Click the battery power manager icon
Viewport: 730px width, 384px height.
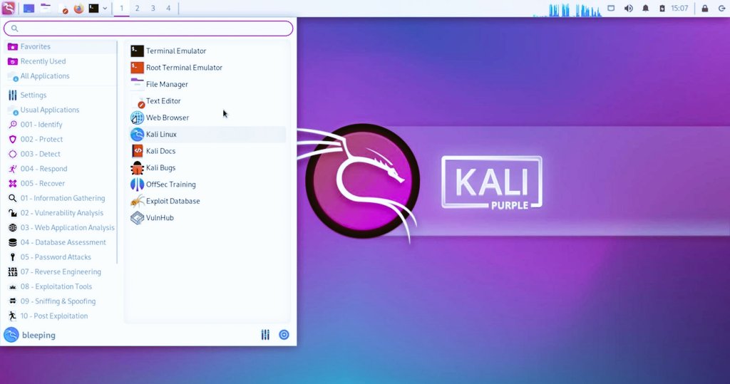click(x=662, y=9)
